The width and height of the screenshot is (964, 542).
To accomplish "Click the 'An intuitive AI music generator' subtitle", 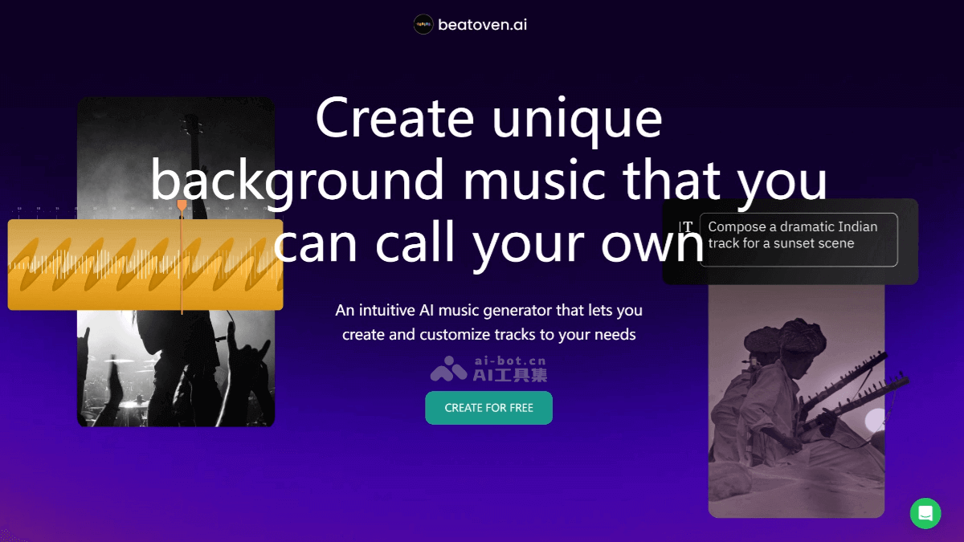I will pos(488,322).
